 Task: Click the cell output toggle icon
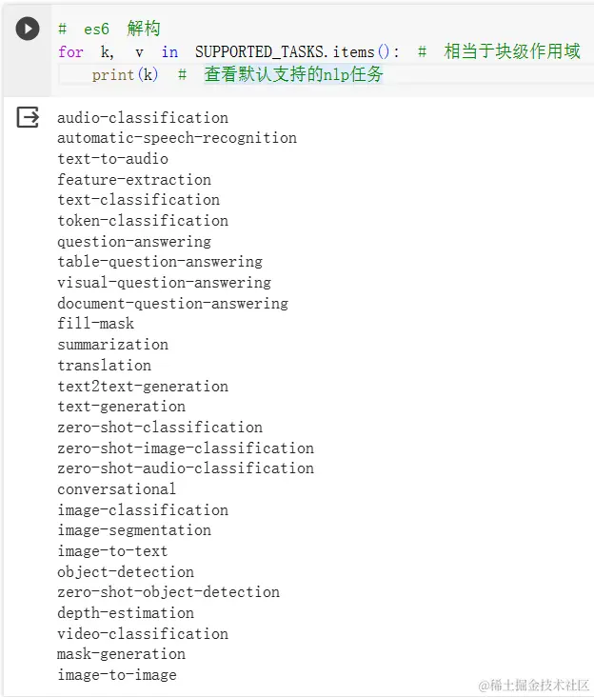[28, 118]
